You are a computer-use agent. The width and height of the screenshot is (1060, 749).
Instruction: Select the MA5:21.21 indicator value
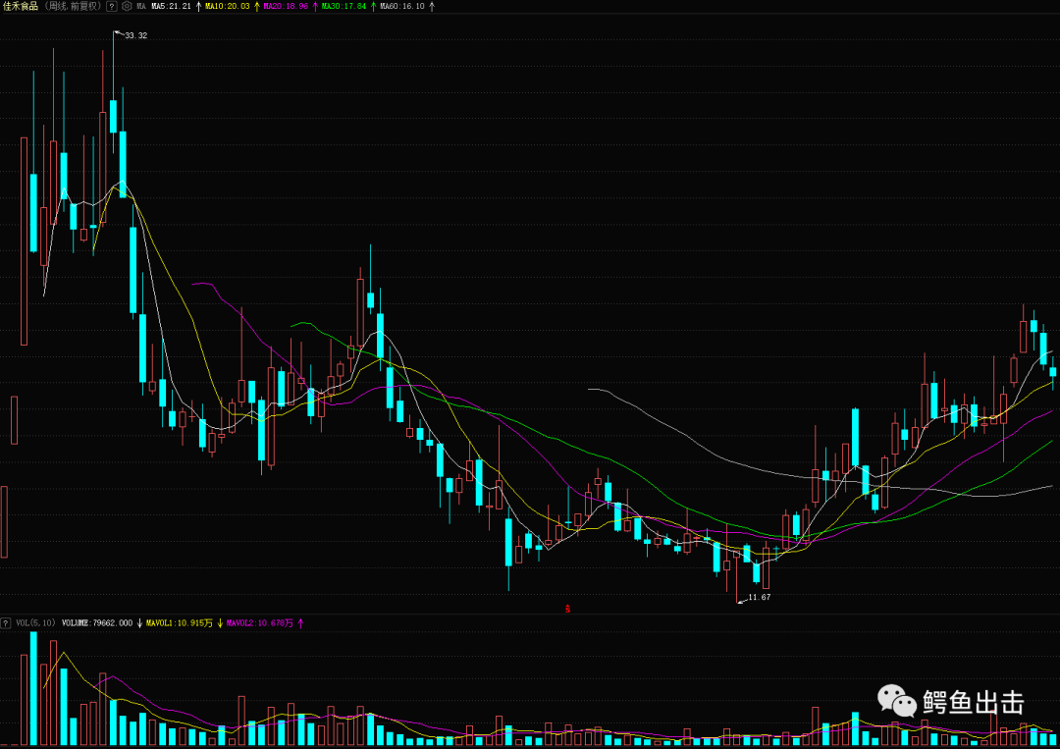(x=171, y=6)
